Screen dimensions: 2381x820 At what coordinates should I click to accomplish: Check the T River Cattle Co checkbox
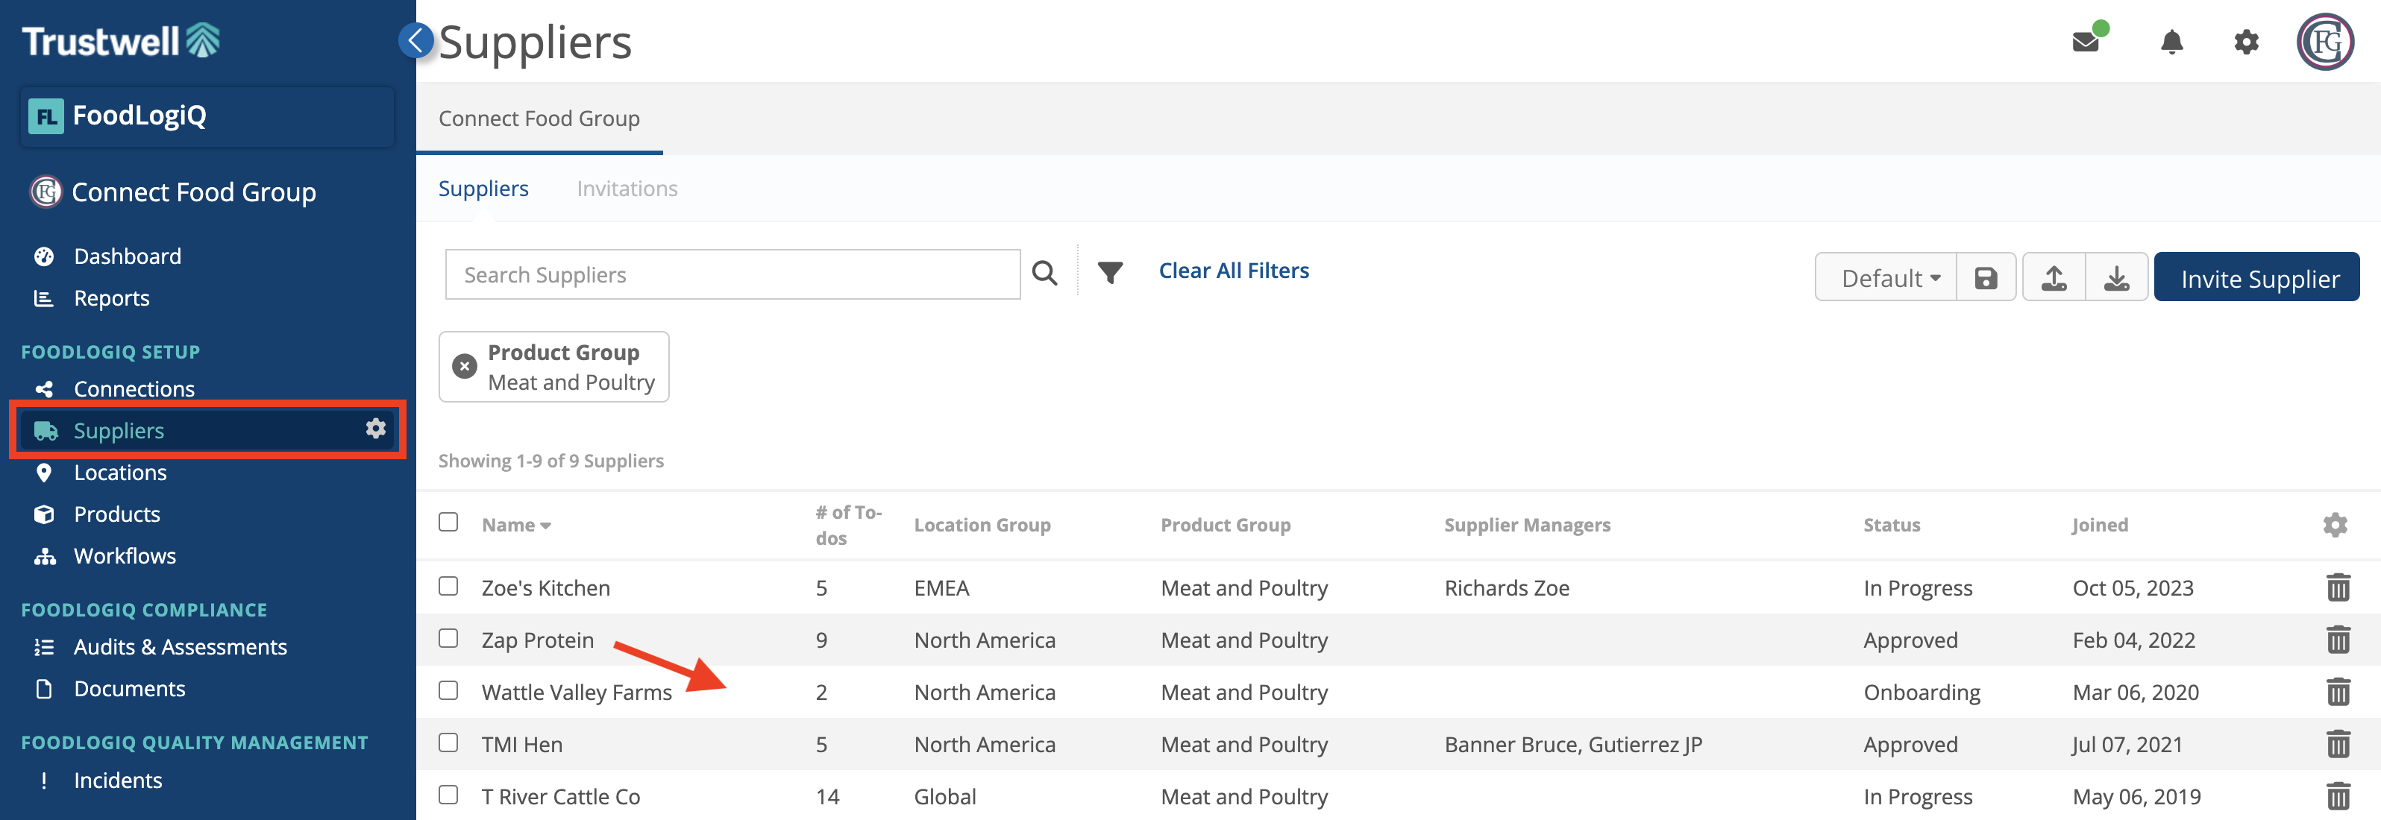pyautogui.click(x=448, y=795)
